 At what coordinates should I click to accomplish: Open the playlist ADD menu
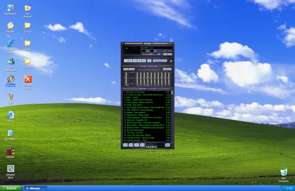pos(125,145)
